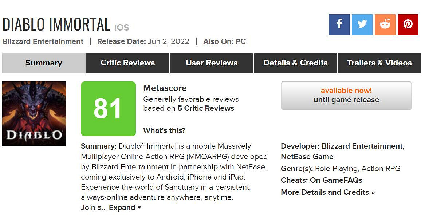Post to Reddit via share icon
The image size is (425, 217).
coord(385,25)
